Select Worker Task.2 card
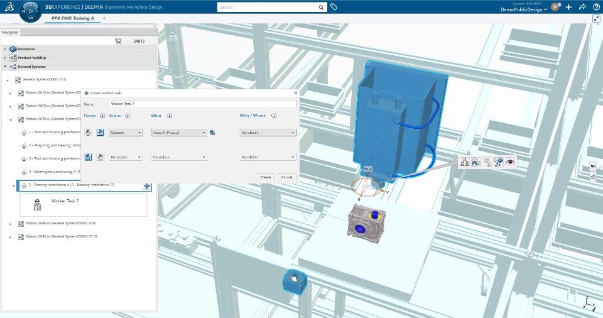The width and height of the screenshot is (603, 318). click(x=84, y=205)
